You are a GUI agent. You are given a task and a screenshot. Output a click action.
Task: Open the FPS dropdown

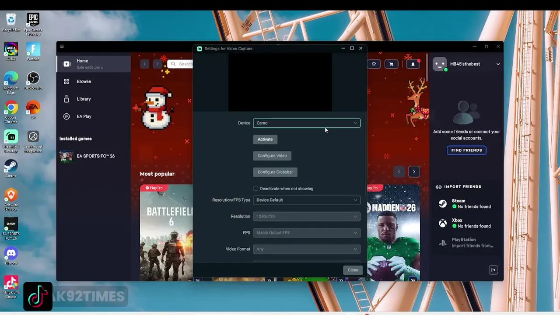(307, 233)
